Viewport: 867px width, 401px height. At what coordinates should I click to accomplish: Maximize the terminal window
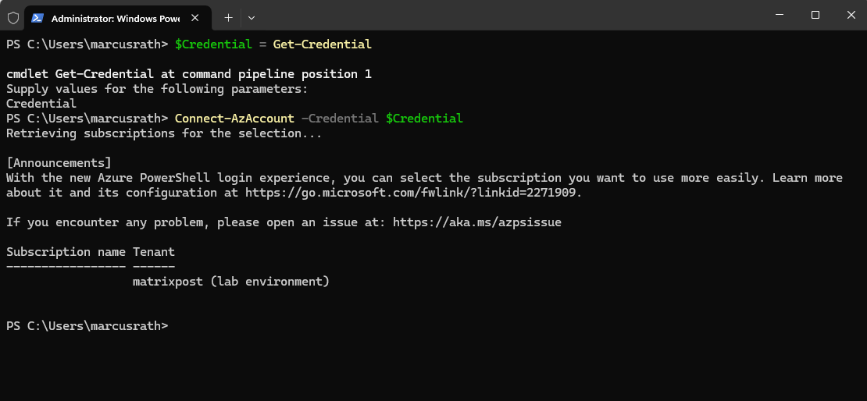click(x=815, y=15)
